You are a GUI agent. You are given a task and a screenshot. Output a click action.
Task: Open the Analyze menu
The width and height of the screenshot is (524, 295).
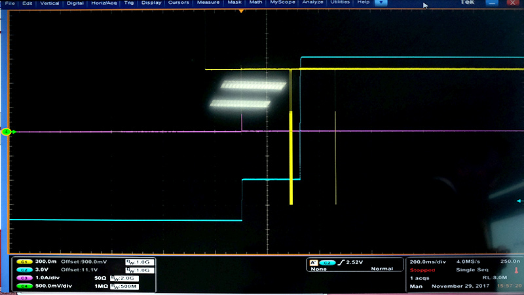click(x=312, y=3)
